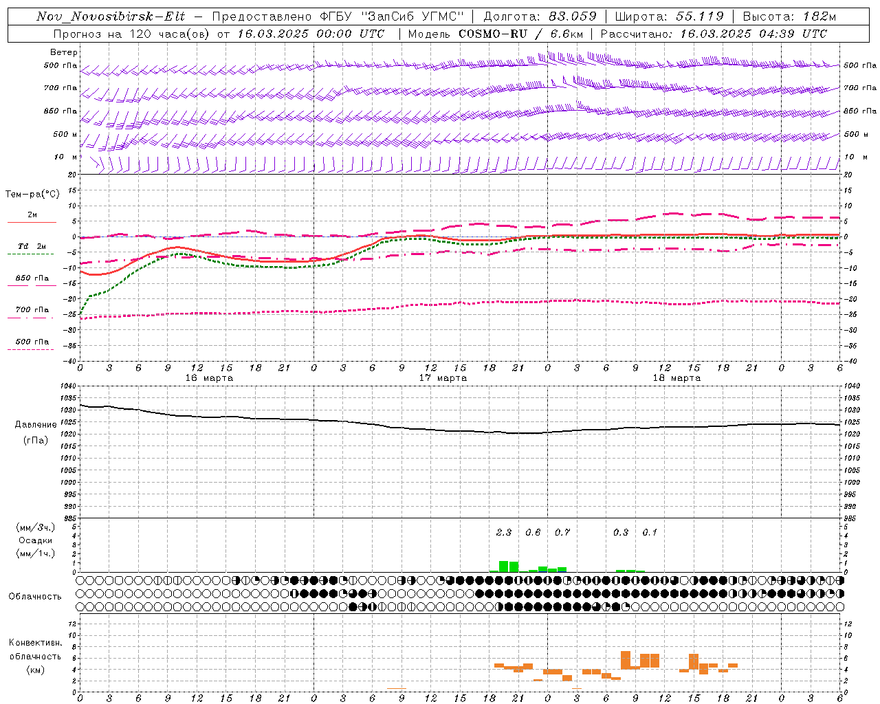Click the dash-dot line sample under 700 гПа legend
The height and width of the screenshot is (704, 880).
[x=31, y=318]
